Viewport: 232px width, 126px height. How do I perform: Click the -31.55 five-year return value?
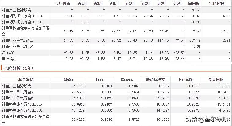click(x=179, y=16)
